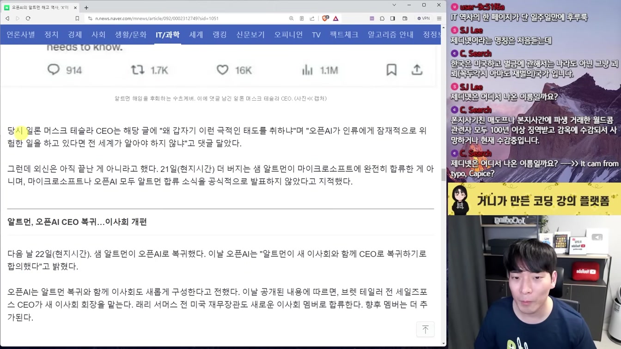The width and height of the screenshot is (621, 349).
Task: Open the 신문보기 section
Action: [x=250, y=35]
